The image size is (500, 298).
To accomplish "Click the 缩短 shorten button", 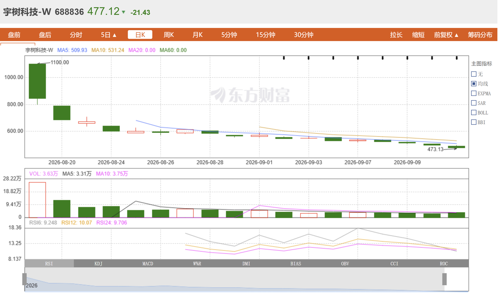I will (x=418, y=35).
